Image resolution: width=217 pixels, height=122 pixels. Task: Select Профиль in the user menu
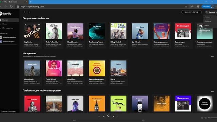pyautogui.click(x=208, y=21)
